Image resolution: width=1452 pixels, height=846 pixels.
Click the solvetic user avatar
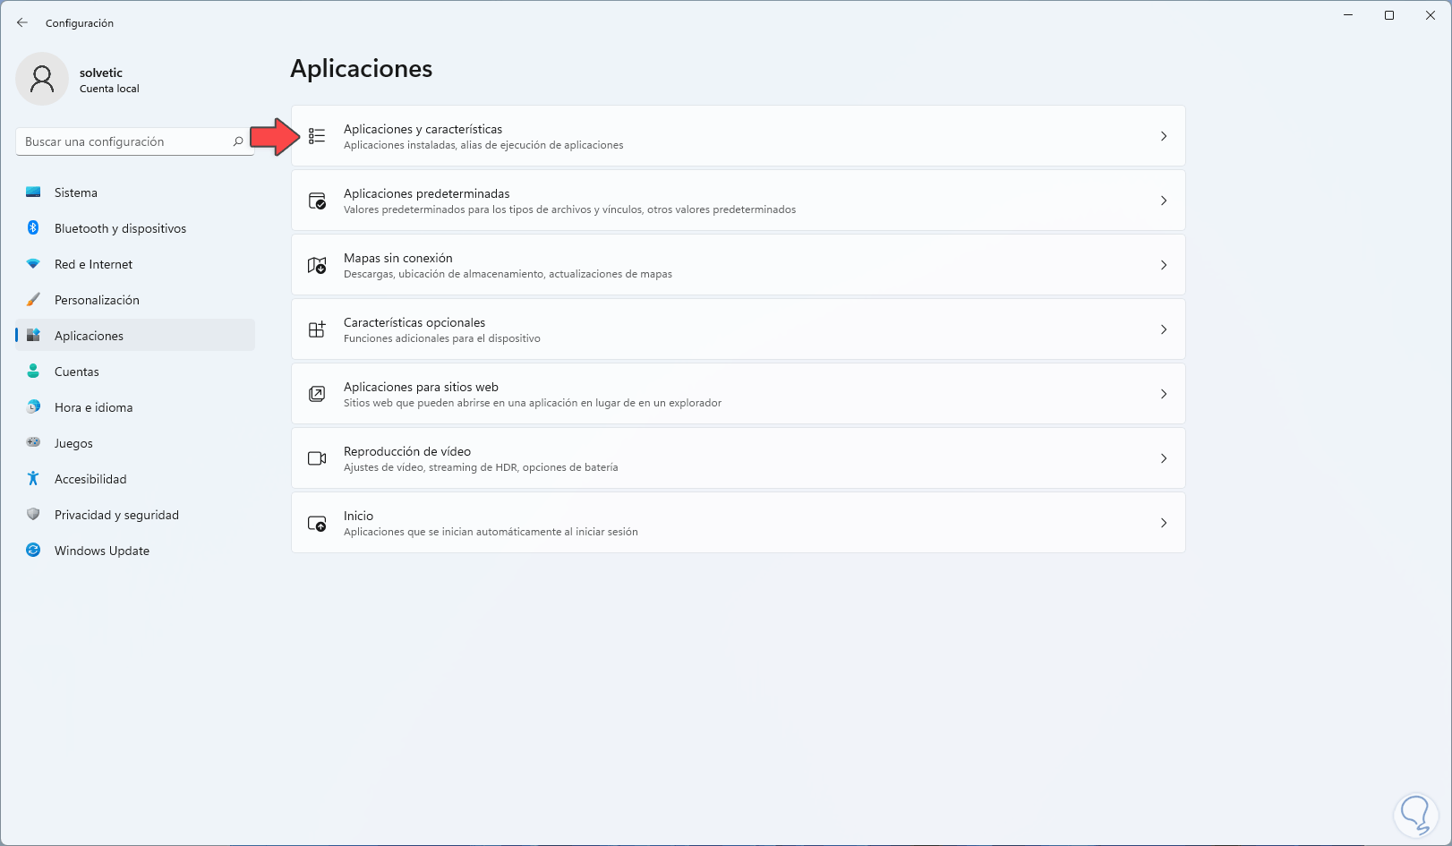(42, 79)
